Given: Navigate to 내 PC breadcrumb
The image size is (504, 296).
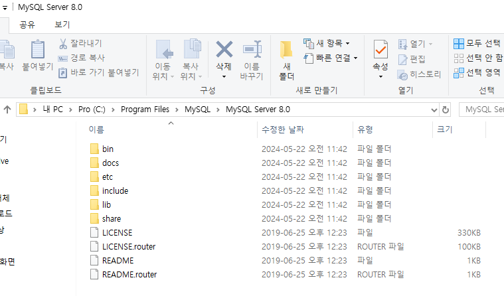Looking at the screenshot, I should click(x=53, y=110).
